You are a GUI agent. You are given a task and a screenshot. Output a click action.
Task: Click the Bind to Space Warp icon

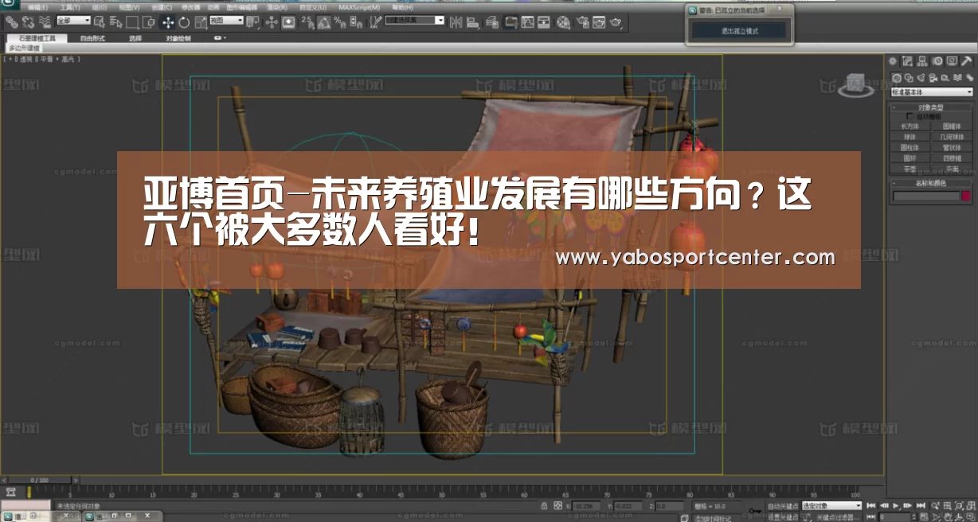pos(45,21)
